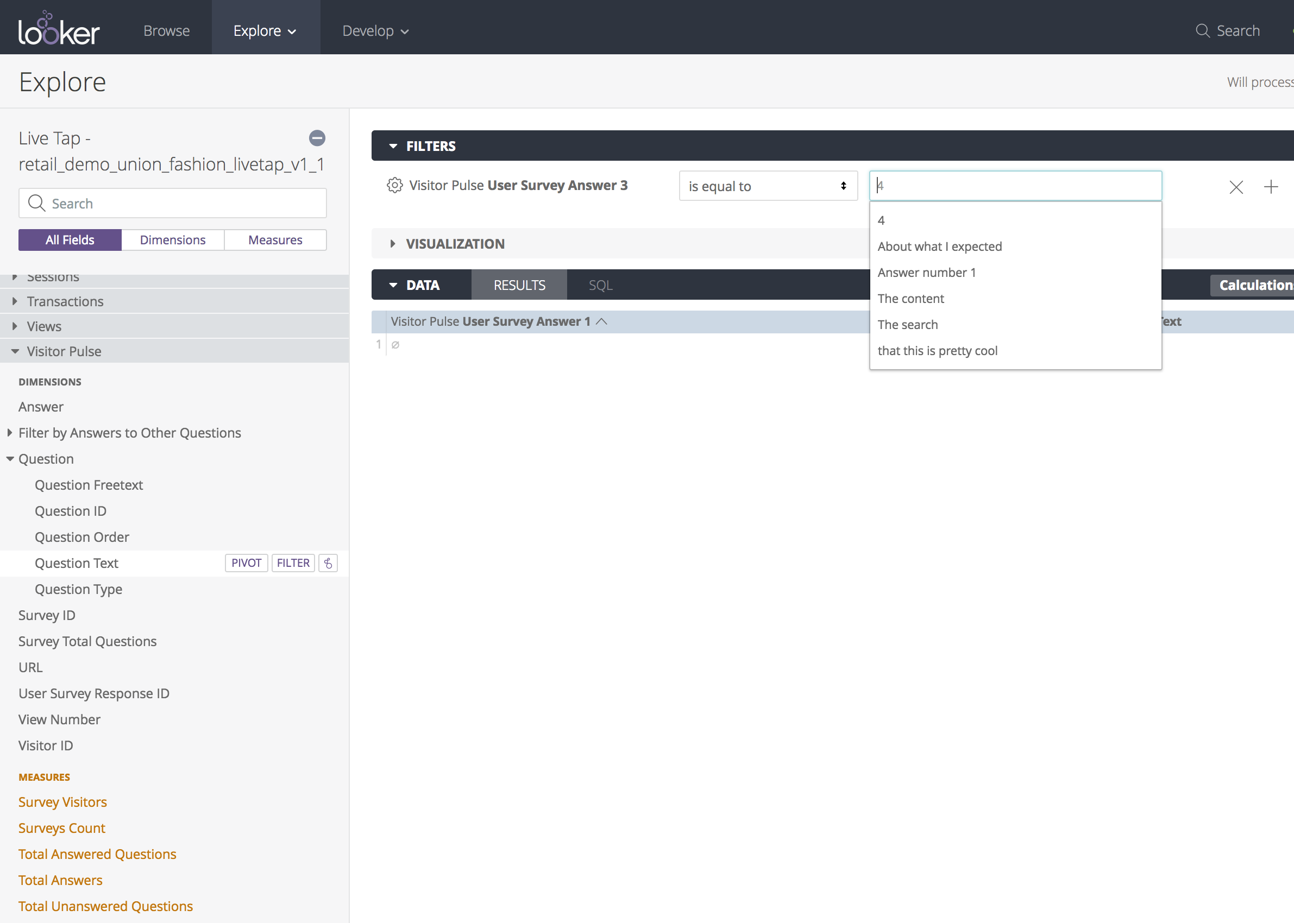Add the Survey Visitors measure
Image resolution: width=1294 pixels, height=923 pixels.
pyautogui.click(x=62, y=802)
